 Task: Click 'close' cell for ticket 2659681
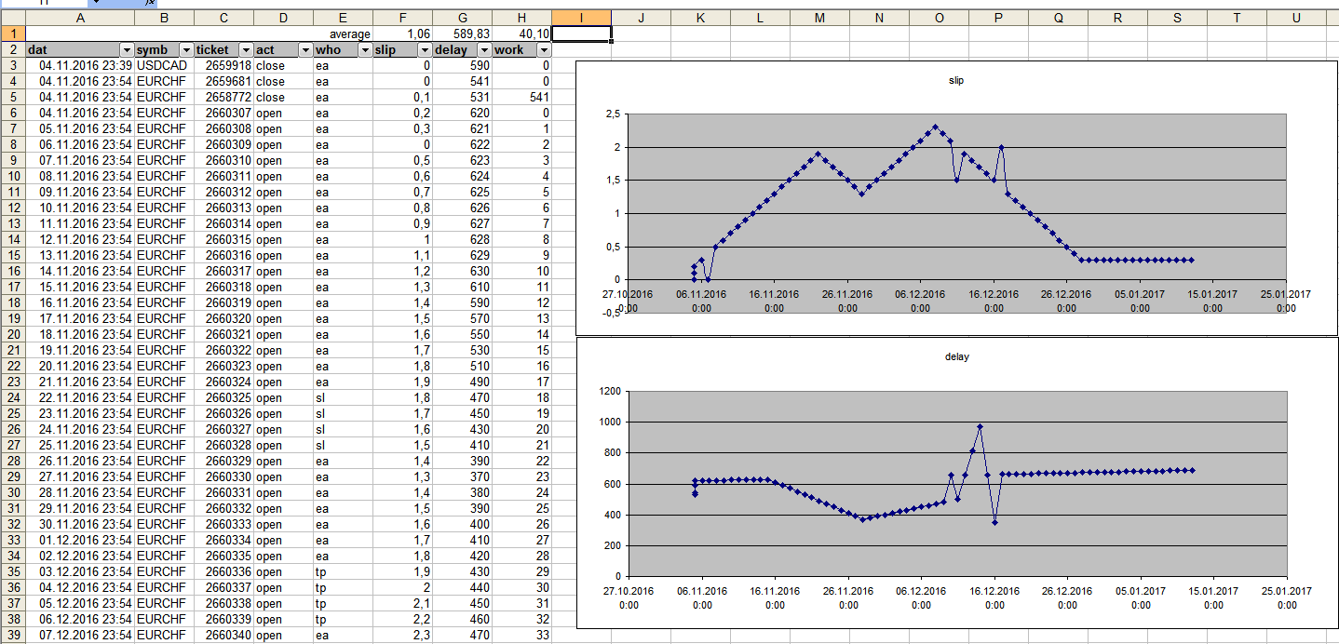click(283, 81)
